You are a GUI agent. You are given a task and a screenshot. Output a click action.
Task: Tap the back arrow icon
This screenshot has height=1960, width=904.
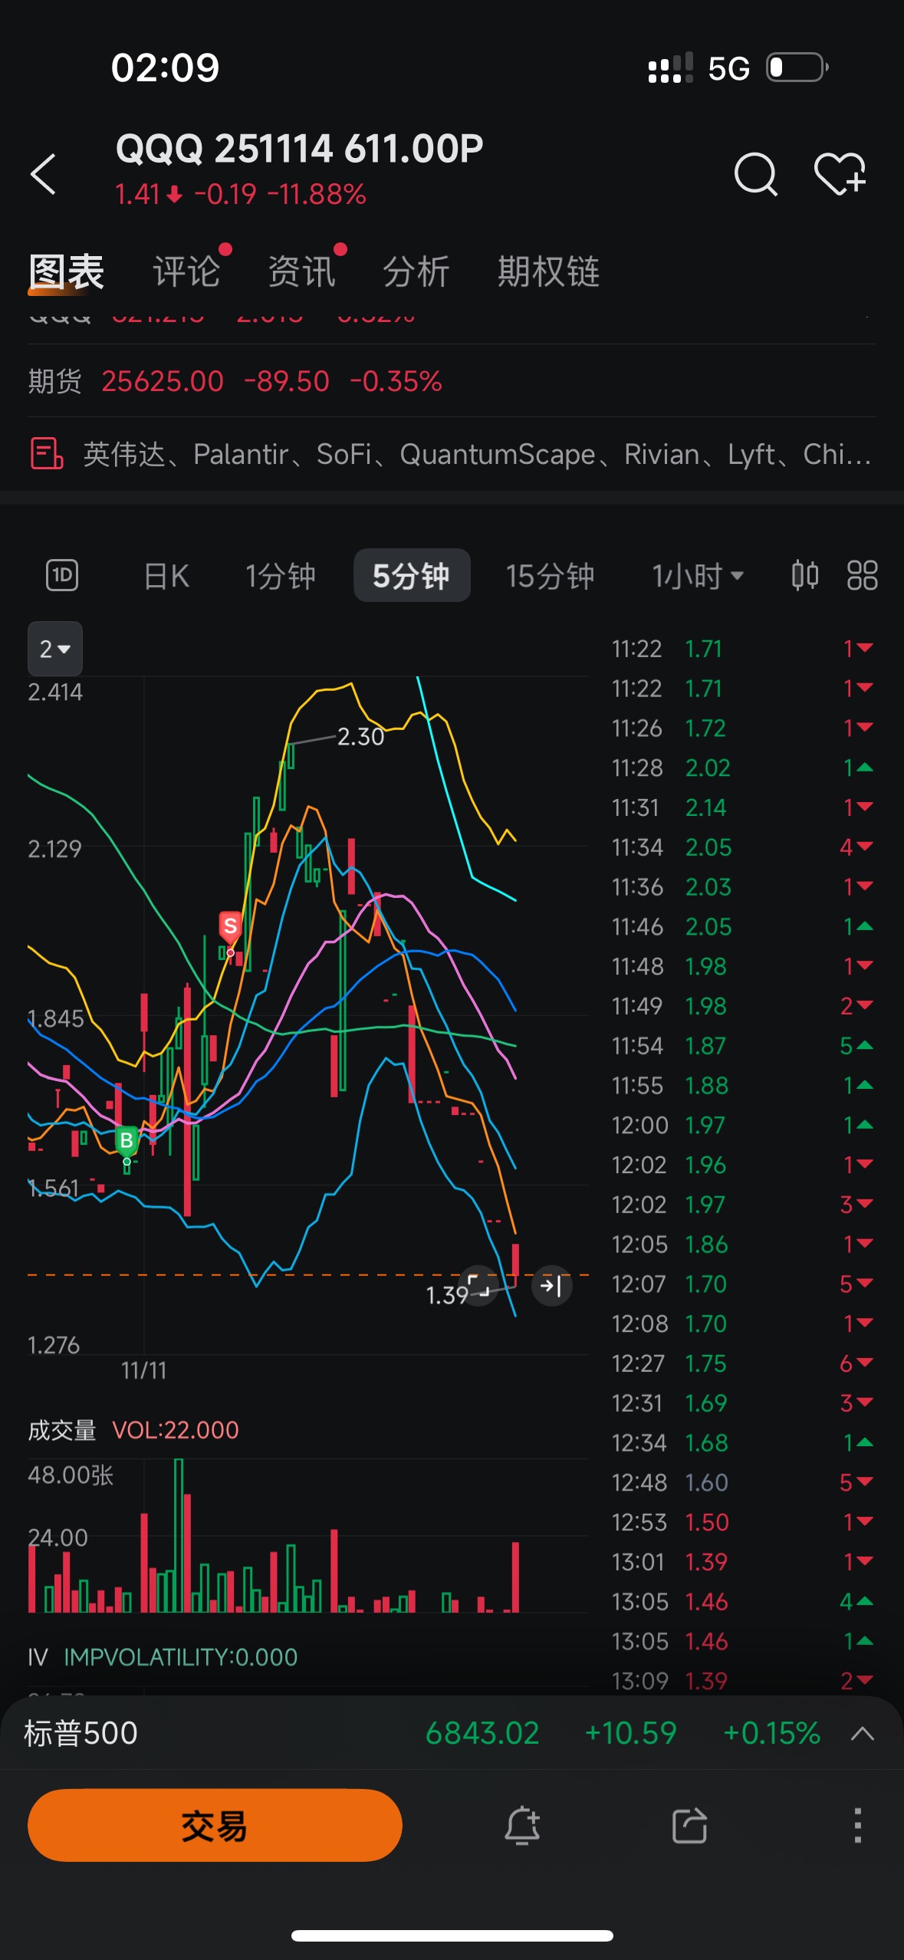click(x=44, y=174)
